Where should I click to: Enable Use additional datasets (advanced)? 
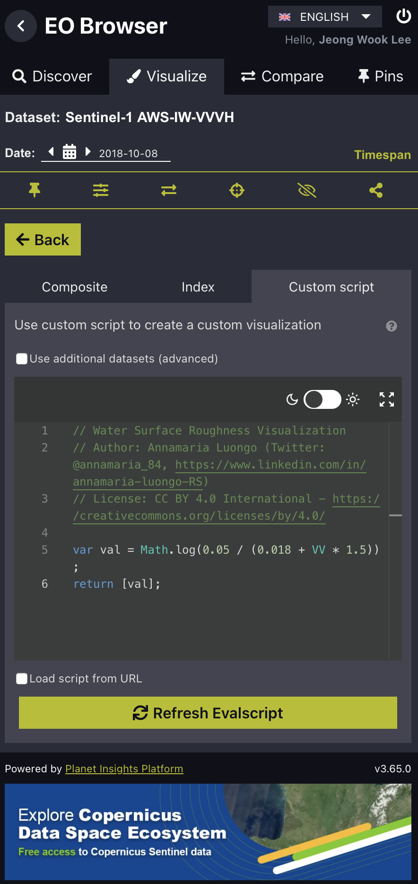point(22,359)
